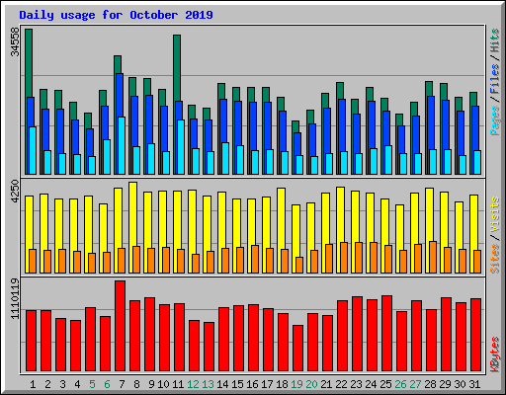Click the 1110119 KBytes axis value
The image size is (506, 395).
[x=15, y=298]
